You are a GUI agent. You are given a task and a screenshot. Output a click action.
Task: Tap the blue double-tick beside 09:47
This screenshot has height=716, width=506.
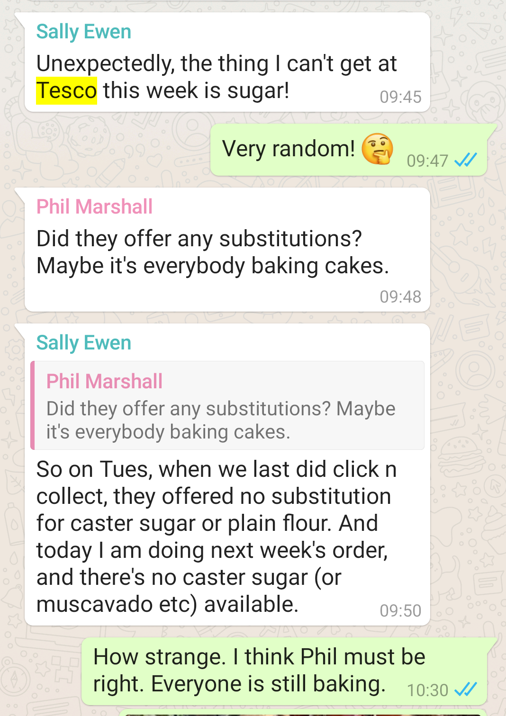pos(465,160)
